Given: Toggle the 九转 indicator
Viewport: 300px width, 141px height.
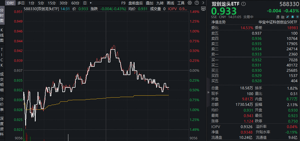Looking at the screenshot, I should [x=160, y=3].
